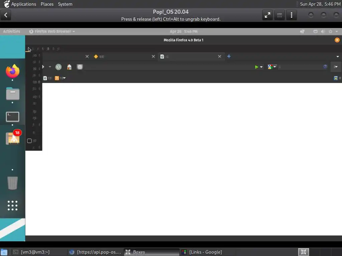Close the tab with orange diamond icon

click(153, 57)
